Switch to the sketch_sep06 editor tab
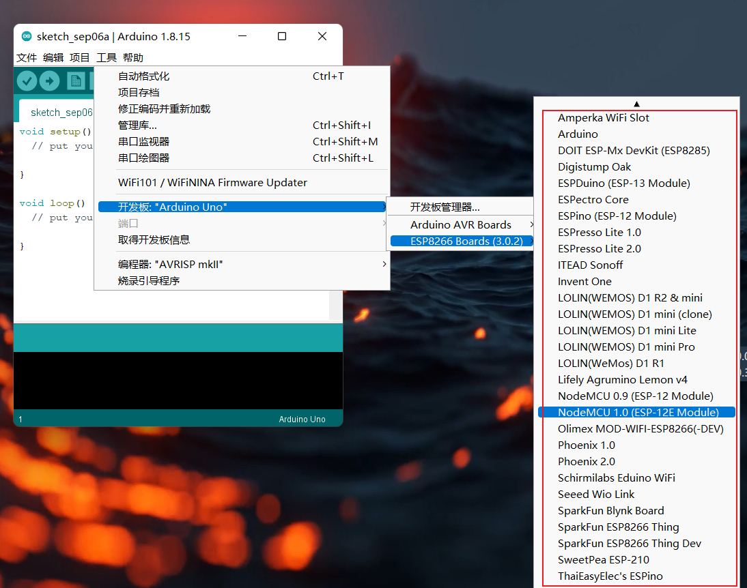The width and height of the screenshot is (747, 588). pos(57,112)
